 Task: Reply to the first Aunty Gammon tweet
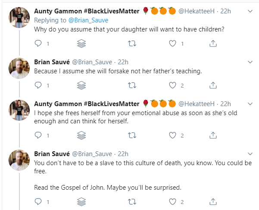(x=38, y=44)
